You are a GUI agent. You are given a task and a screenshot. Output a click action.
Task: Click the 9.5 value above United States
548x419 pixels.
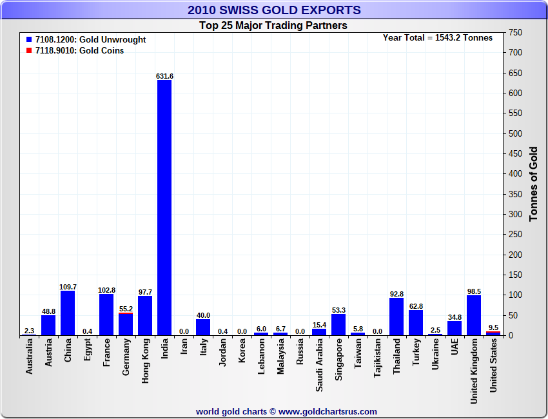tap(493, 327)
